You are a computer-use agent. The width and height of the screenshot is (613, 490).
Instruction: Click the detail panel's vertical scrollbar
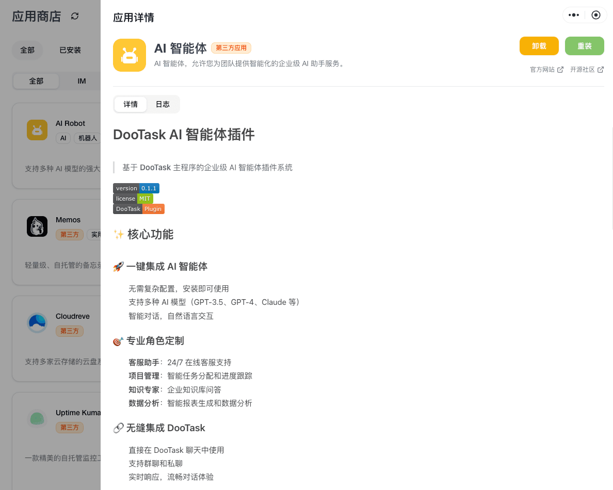(x=612, y=178)
